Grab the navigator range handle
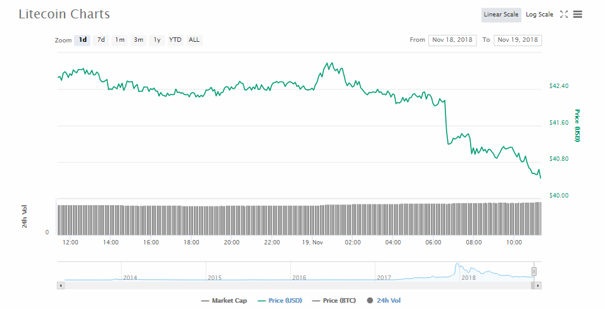Image resolution: width=605 pixels, height=309 pixels. [534, 272]
